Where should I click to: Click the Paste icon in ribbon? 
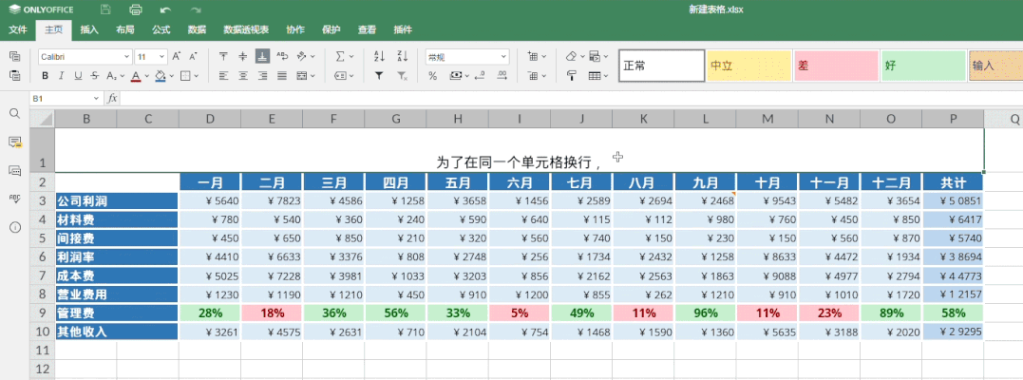point(14,76)
